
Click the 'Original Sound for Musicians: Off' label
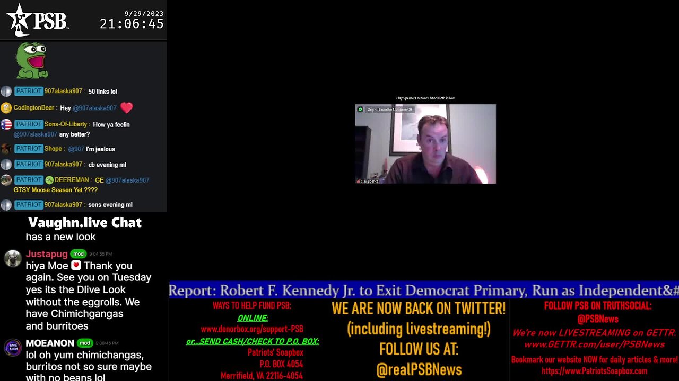(x=389, y=110)
